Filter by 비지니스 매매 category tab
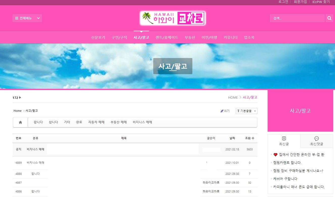The width and height of the screenshot is (335, 197). coord(142,122)
